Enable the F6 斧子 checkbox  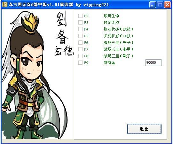point(80,43)
